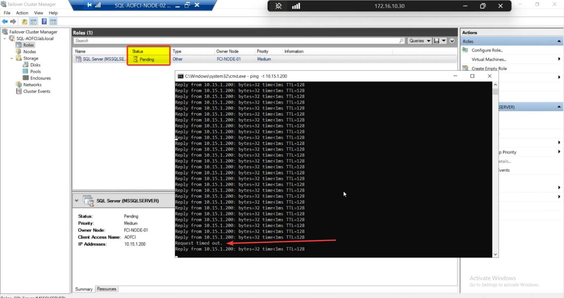Click the save query disk icon
Screen dimensions: 564x298
pos(437,41)
